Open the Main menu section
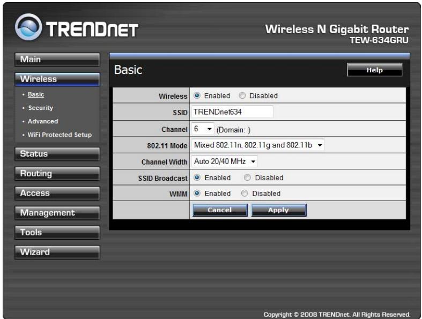This screenshot has width=422, height=319. [x=57, y=60]
